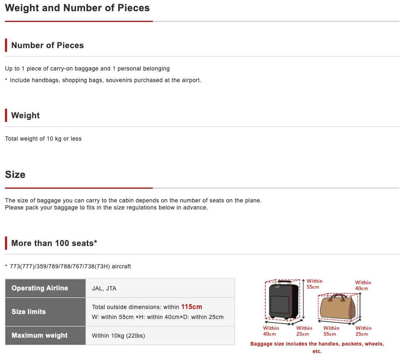Click the 'Maximum weight' table header cell
404x358 pixels.
(45, 336)
